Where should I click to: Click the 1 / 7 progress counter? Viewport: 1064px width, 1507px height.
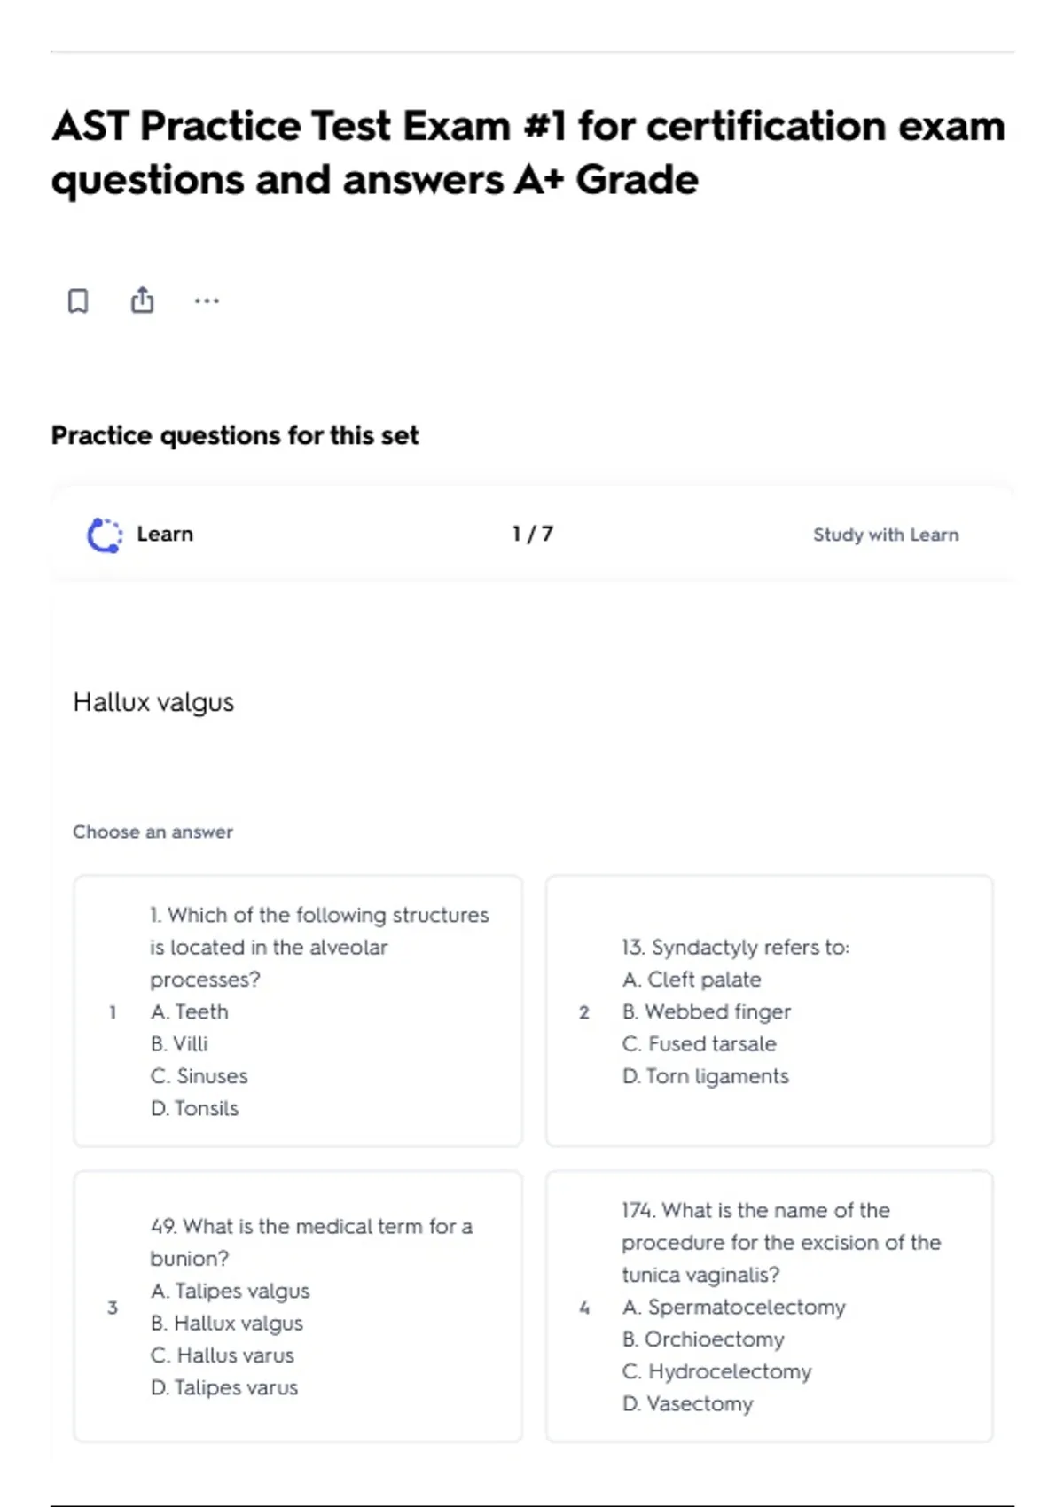tap(532, 534)
